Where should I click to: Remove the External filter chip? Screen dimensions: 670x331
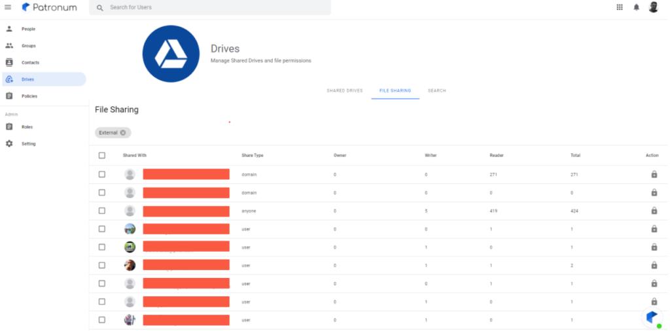[123, 133]
